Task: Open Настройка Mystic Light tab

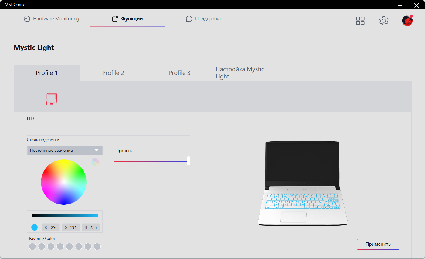Action: (240, 73)
